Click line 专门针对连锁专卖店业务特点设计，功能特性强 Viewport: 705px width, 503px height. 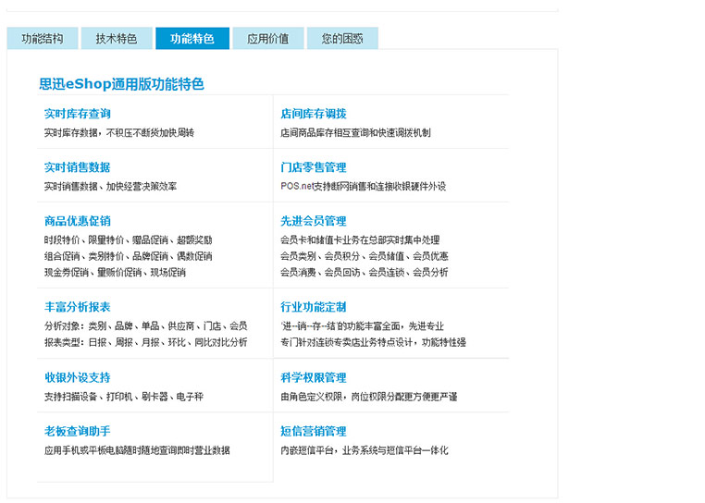pos(373,341)
